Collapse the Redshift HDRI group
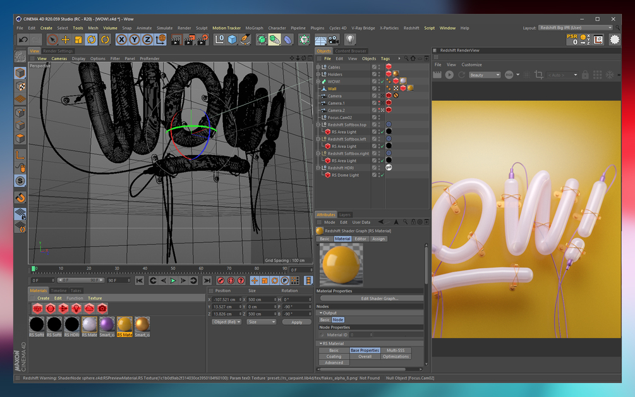 point(318,168)
